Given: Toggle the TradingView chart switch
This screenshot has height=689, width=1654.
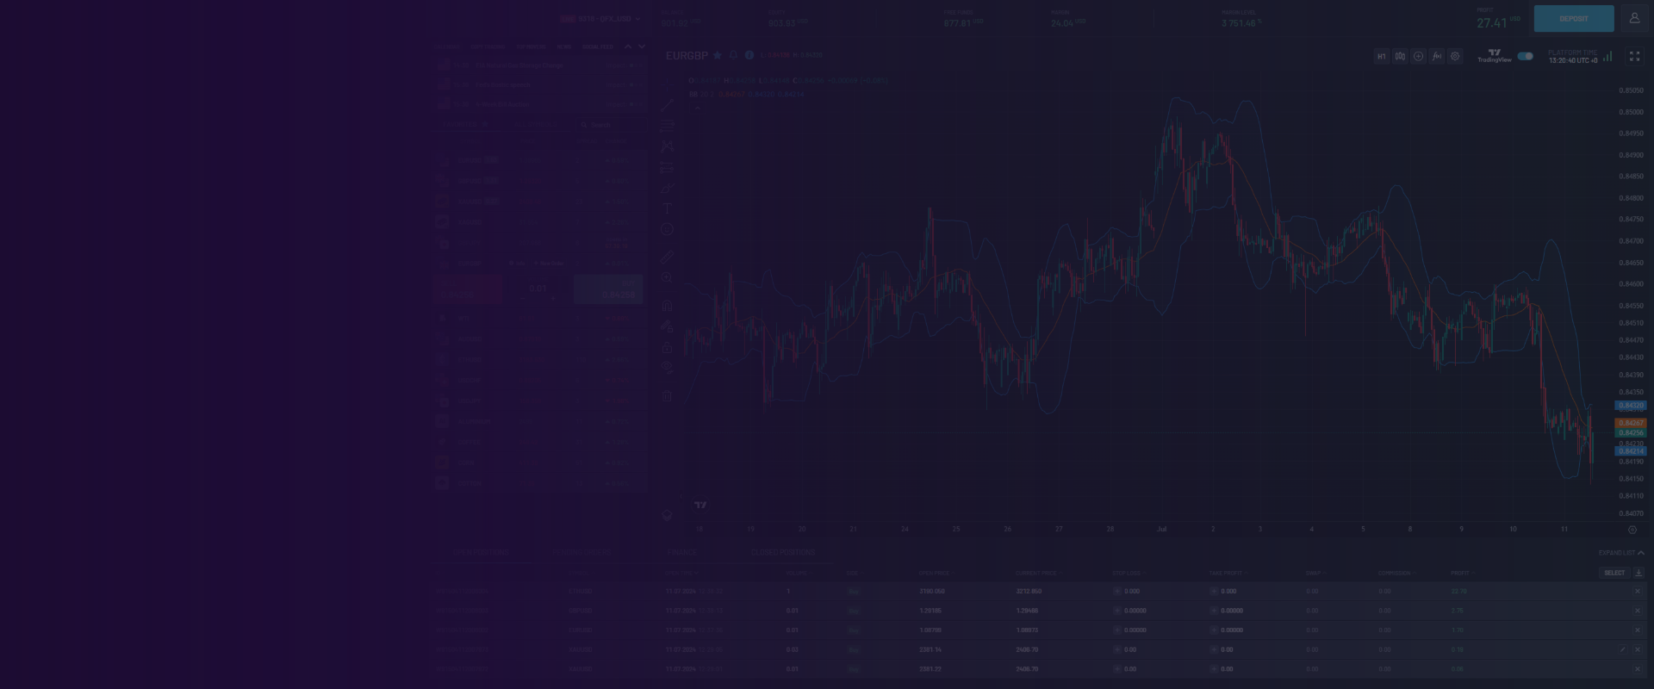Looking at the screenshot, I should (1525, 56).
